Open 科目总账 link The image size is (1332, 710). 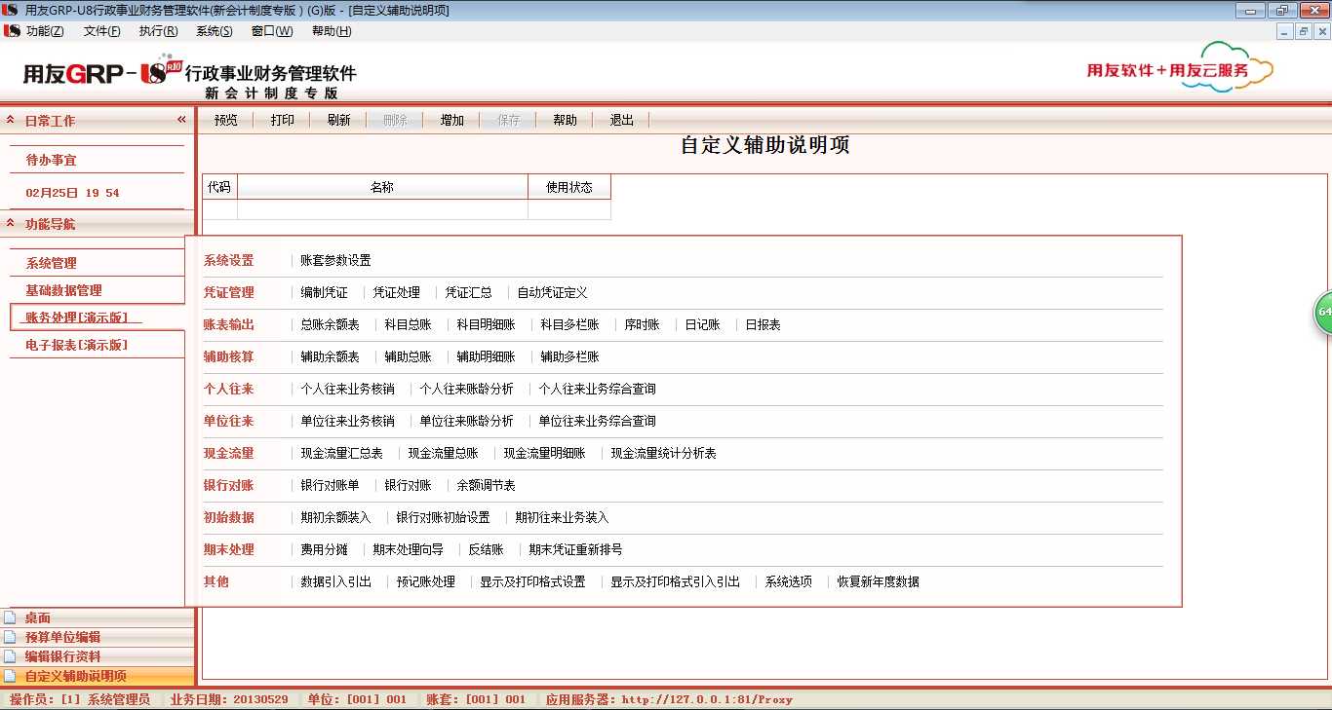coord(408,325)
